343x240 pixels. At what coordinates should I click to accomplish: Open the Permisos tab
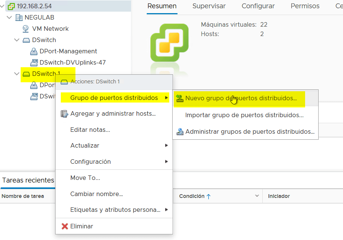click(305, 6)
